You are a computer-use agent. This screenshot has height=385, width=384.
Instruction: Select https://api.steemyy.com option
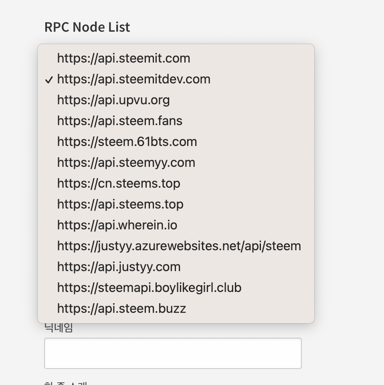pyautogui.click(x=126, y=163)
